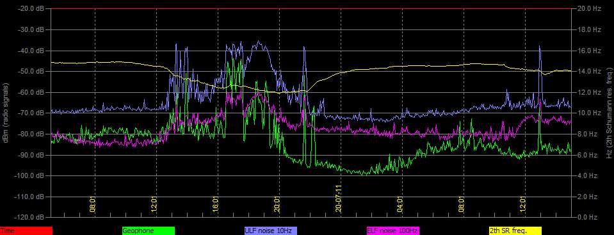Click the 20:01 time axis label
Viewport: 614px width, 235px height.
point(277,204)
